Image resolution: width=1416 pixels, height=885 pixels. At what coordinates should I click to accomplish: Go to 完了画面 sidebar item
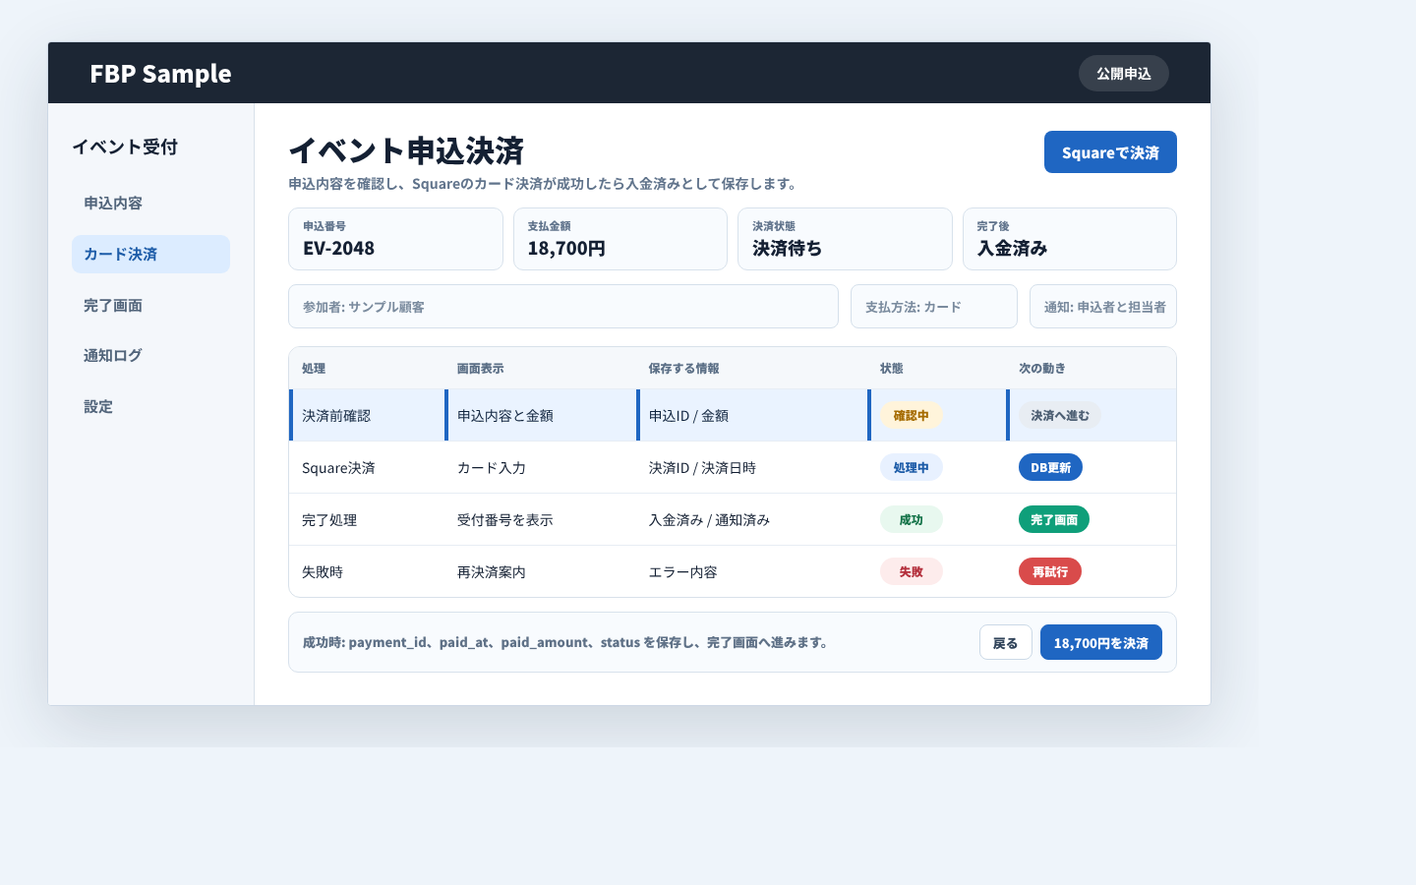150,305
